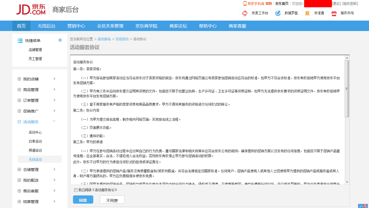This screenshot has width=369, height=208.
Task: Click the JD.COM logo
Action: pos(31,10)
